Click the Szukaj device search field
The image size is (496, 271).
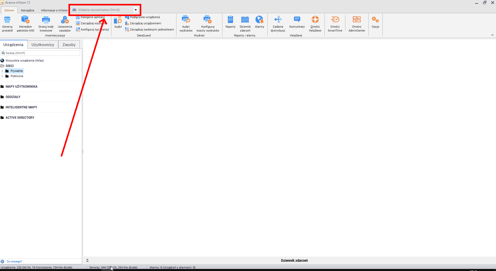(41, 53)
